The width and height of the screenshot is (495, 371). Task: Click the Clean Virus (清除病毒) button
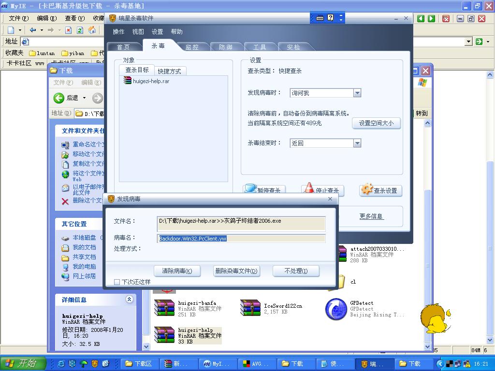pos(177,271)
